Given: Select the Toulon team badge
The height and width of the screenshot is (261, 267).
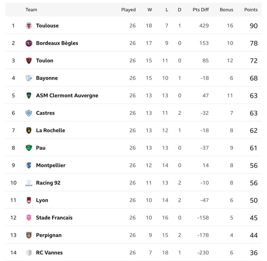Looking at the screenshot, I should [29, 60].
